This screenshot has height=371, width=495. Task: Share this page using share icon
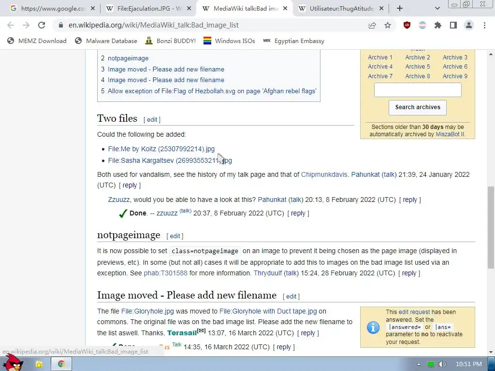[x=372, y=25]
